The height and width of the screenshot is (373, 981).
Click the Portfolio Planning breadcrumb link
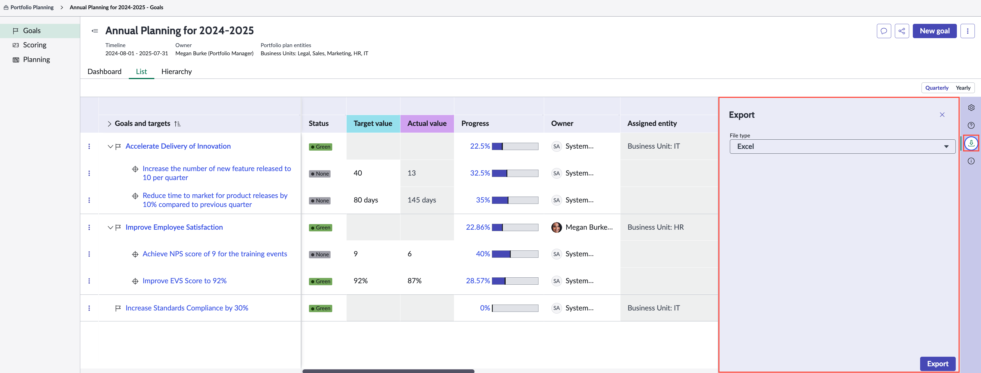pos(32,7)
